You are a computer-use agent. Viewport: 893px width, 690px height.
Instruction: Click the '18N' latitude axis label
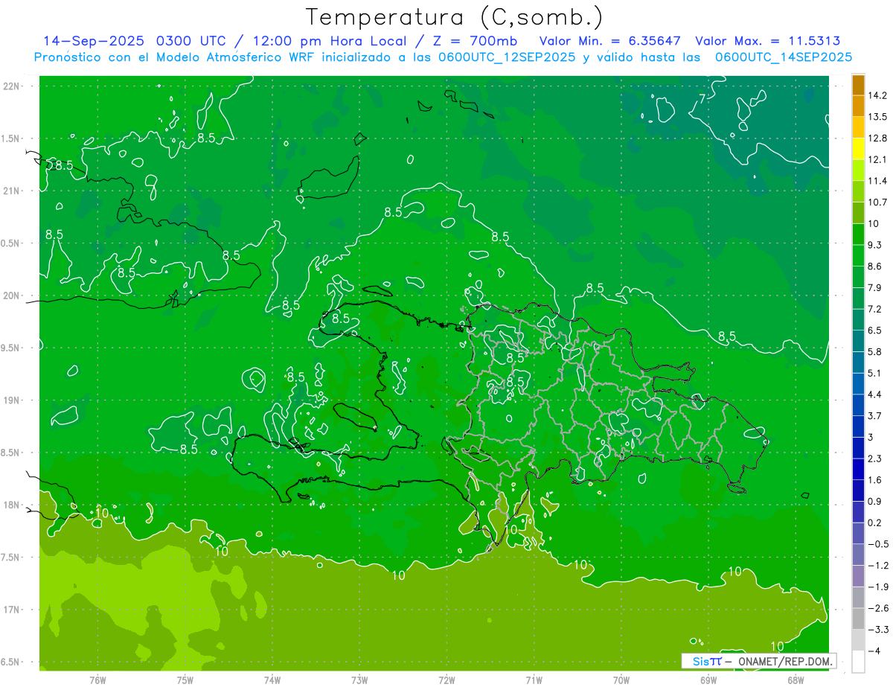(13, 505)
